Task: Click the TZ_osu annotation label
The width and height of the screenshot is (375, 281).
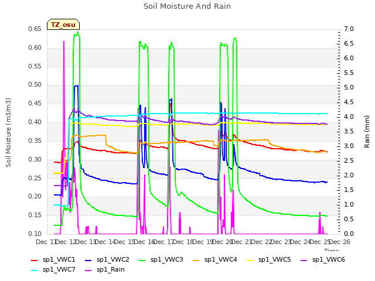Action: [63, 25]
